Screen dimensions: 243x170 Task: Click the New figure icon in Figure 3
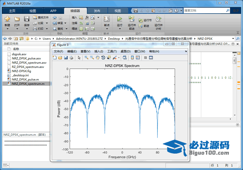click(55, 58)
